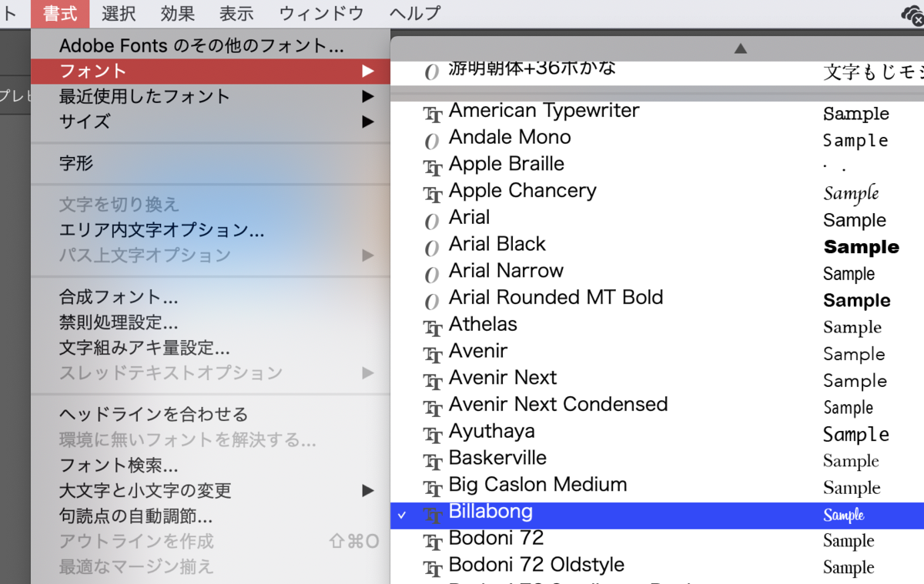The height and width of the screenshot is (584, 924).
Task: Select the American Typewriter font name
Action: (x=544, y=111)
